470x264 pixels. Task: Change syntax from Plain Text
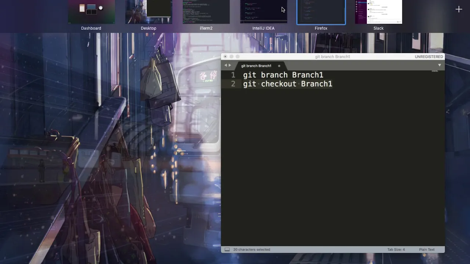(427, 249)
